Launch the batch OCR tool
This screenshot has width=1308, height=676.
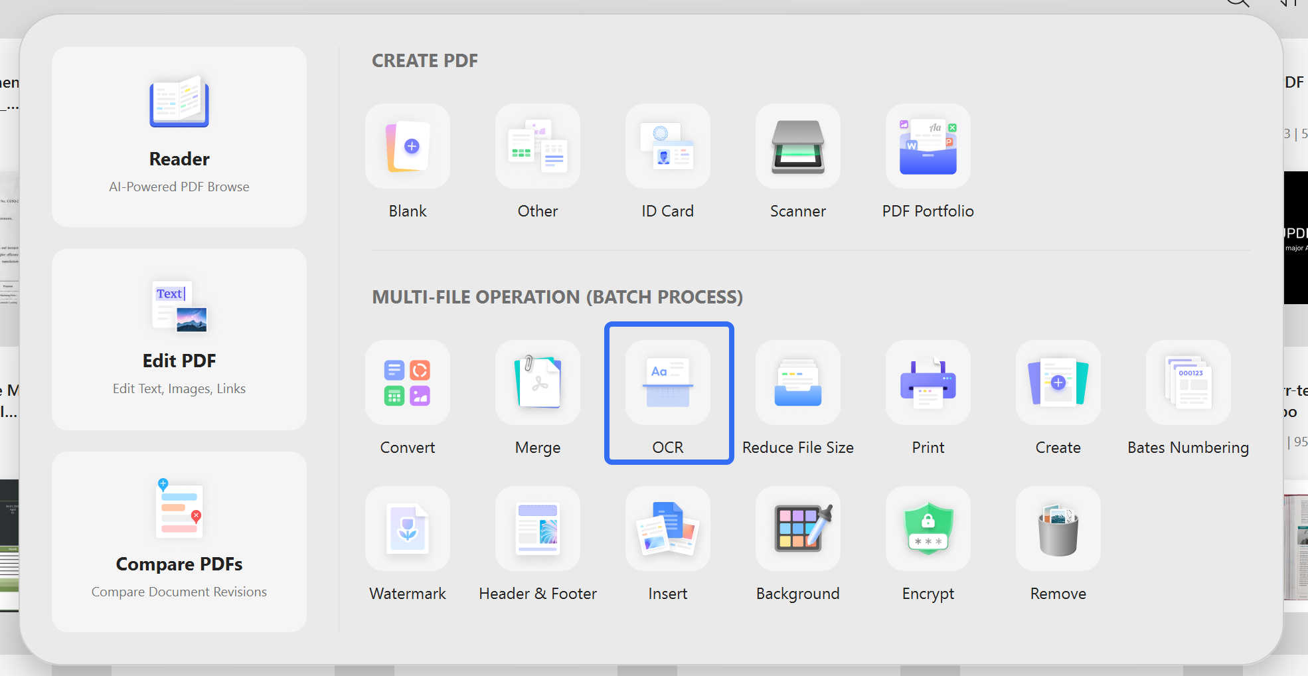[668, 382]
